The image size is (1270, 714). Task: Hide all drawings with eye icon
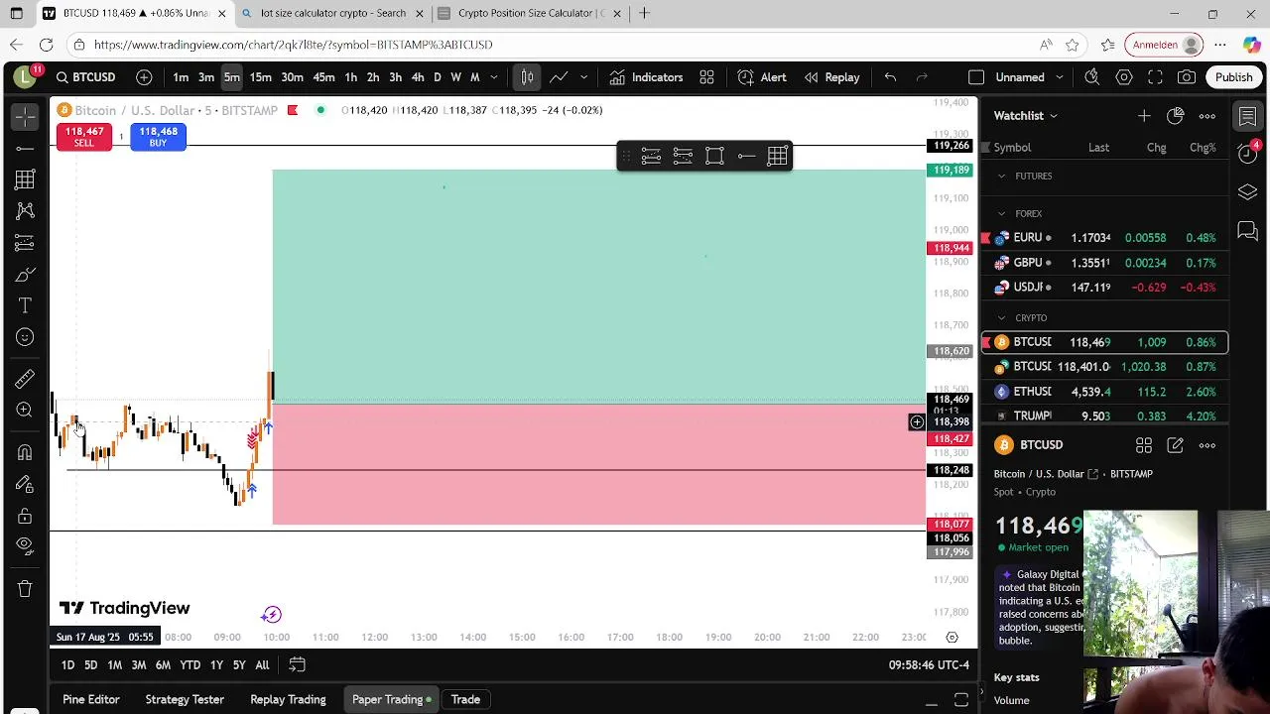coord(25,546)
